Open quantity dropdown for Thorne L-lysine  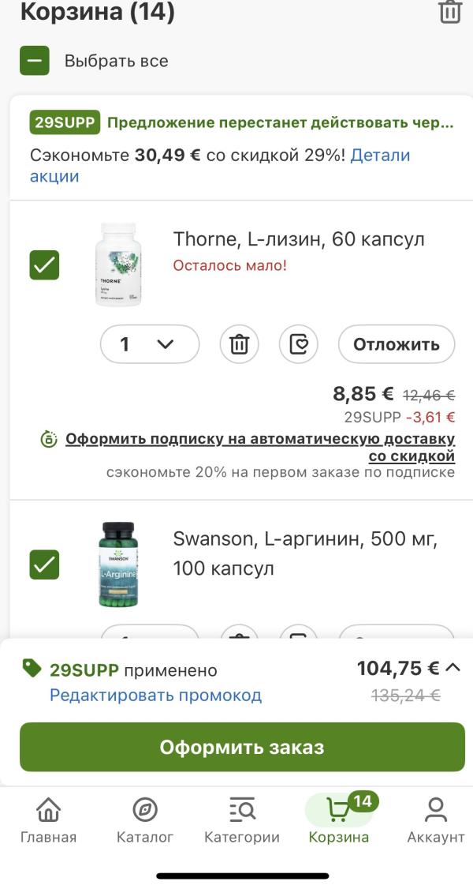coord(150,344)
